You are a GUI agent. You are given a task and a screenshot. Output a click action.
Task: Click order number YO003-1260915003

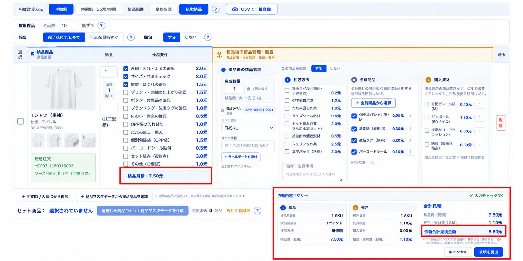[x=54, y=166]
